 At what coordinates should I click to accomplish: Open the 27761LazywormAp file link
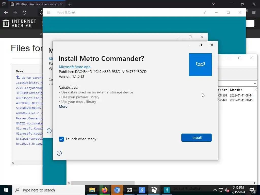29,88
